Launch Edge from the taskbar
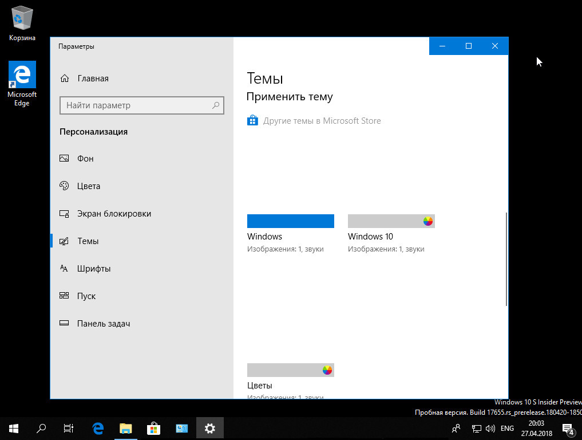This screenshot has width=582, height=440. pos(98,429)
